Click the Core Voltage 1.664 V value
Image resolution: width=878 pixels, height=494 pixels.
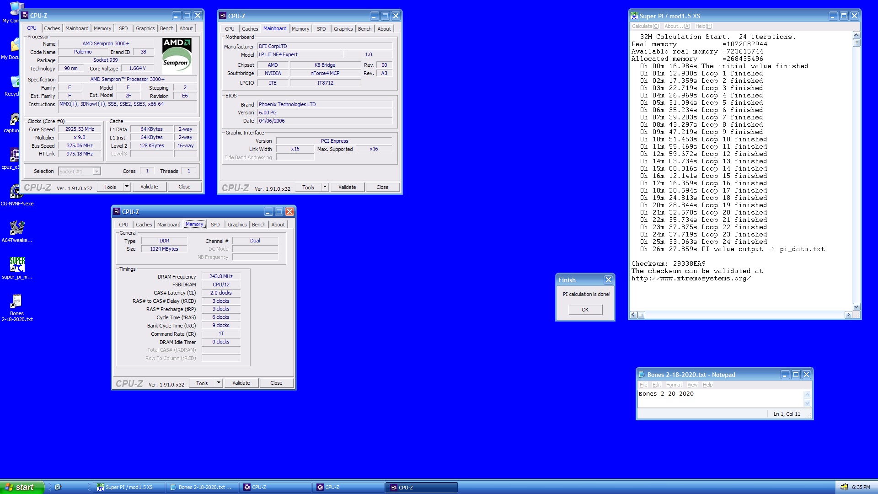pyautogui.click(x=137, y=68)
